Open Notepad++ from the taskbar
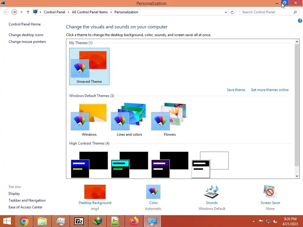303x227 pixels. [x=115, y=221]
